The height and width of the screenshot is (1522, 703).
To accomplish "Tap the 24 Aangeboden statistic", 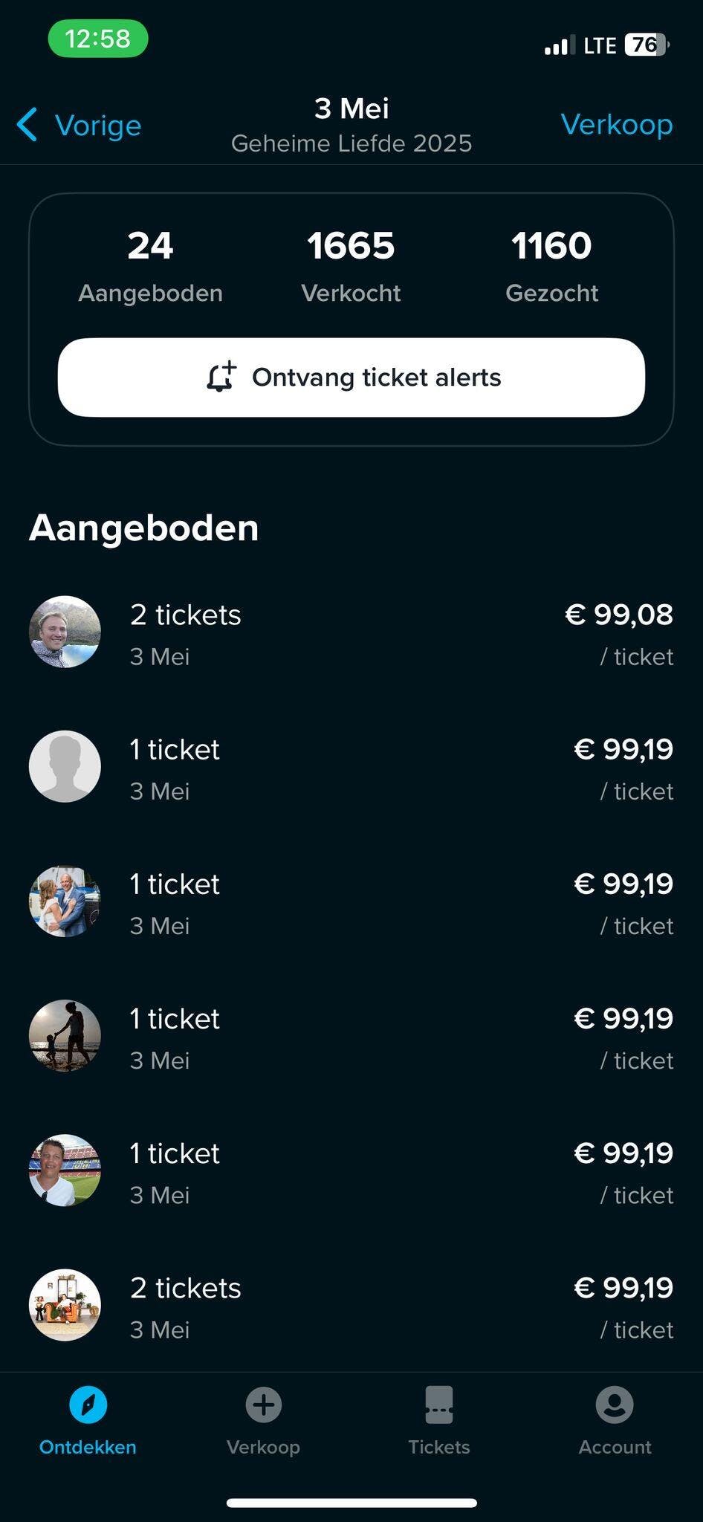I will (x=150, y=265).
